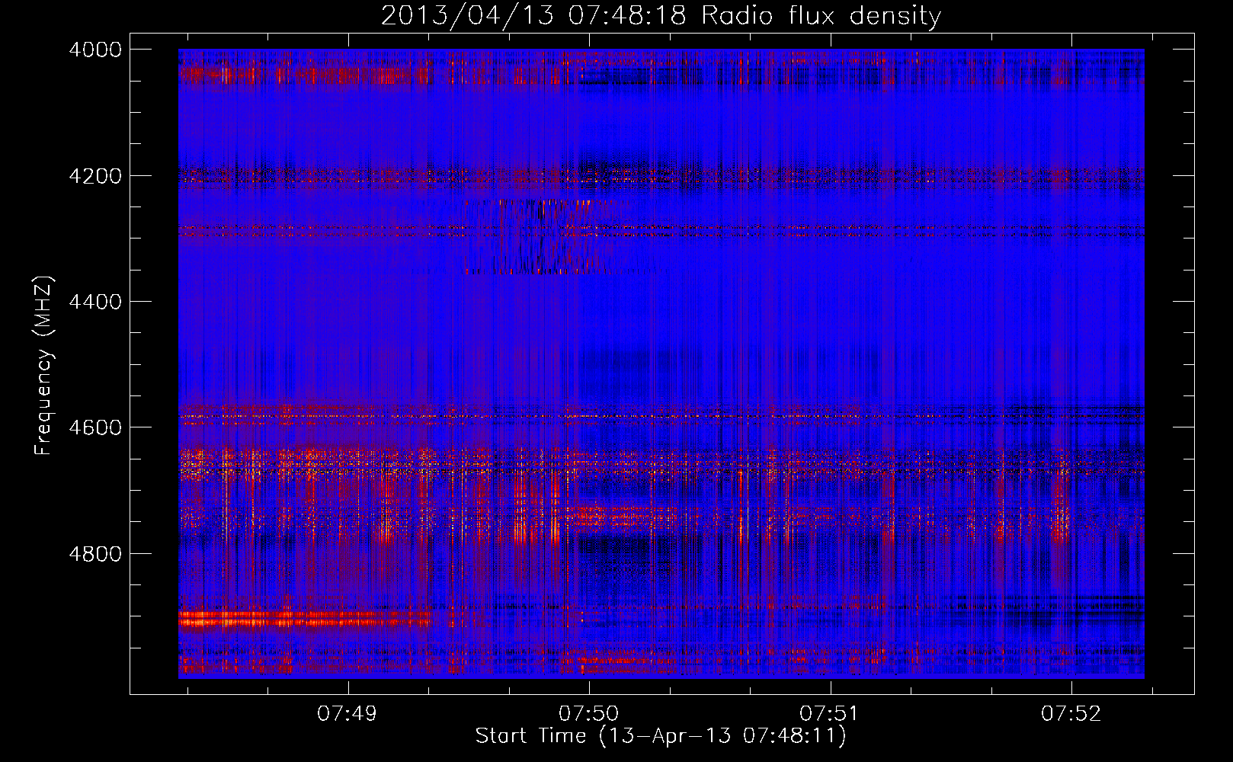Image resolution: width=1233 pixels, height=762 pixels.
Task: Click the 07:49 time axis label
Action: pos(347,714)
